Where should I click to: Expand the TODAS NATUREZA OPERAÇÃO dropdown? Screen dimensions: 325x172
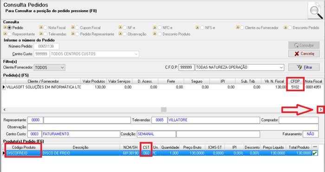click(240, 67)
